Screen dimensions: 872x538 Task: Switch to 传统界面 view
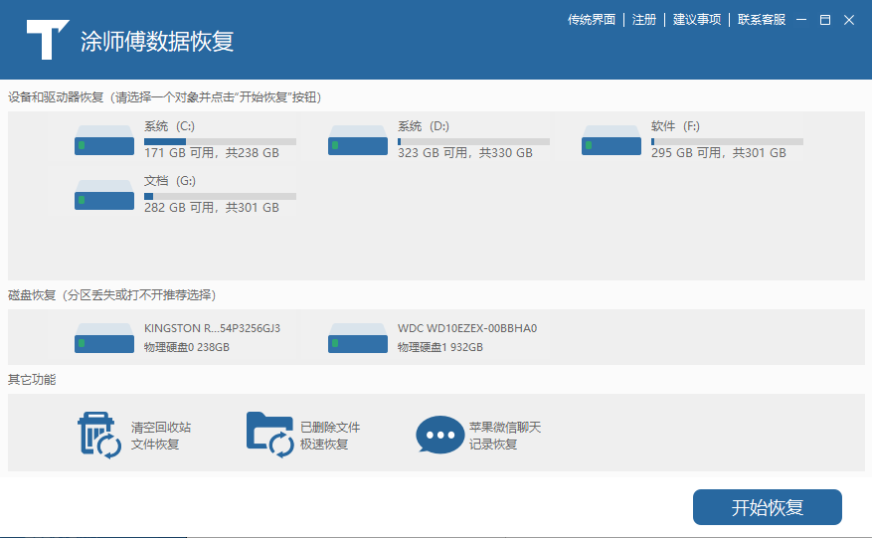point(592,20)
